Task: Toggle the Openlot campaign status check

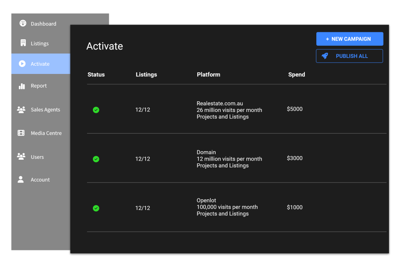Action: [x=96, y=208]
